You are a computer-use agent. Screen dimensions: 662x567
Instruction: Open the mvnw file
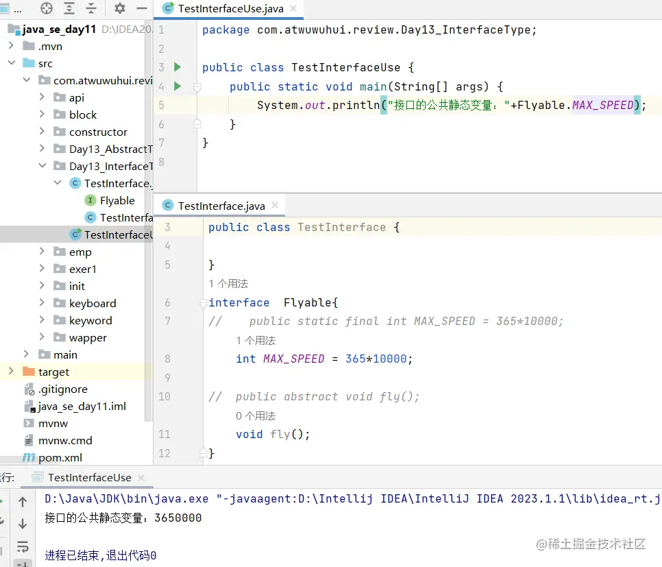(46, 423)
